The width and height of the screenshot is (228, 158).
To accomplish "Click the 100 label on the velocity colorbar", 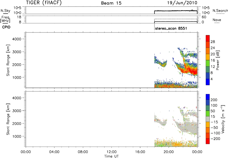I will (x=214, y=106).
